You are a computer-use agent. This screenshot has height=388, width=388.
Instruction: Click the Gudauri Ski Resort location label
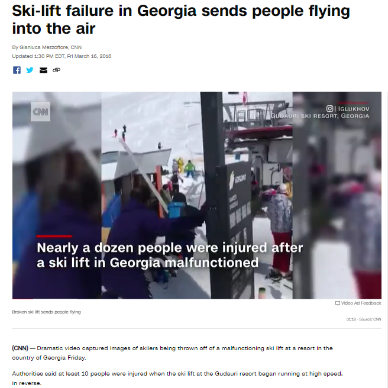[319, 116]
